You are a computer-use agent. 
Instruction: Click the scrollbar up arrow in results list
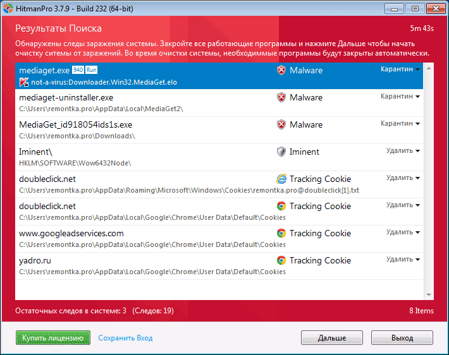429,68
